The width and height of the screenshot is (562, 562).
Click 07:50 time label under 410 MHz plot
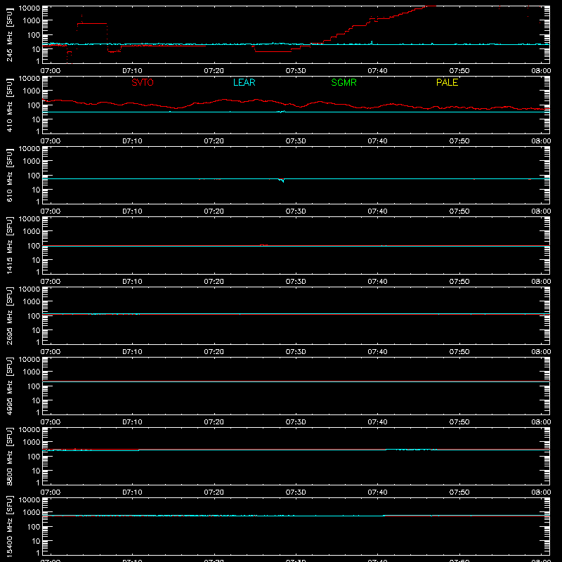(459, 141)
